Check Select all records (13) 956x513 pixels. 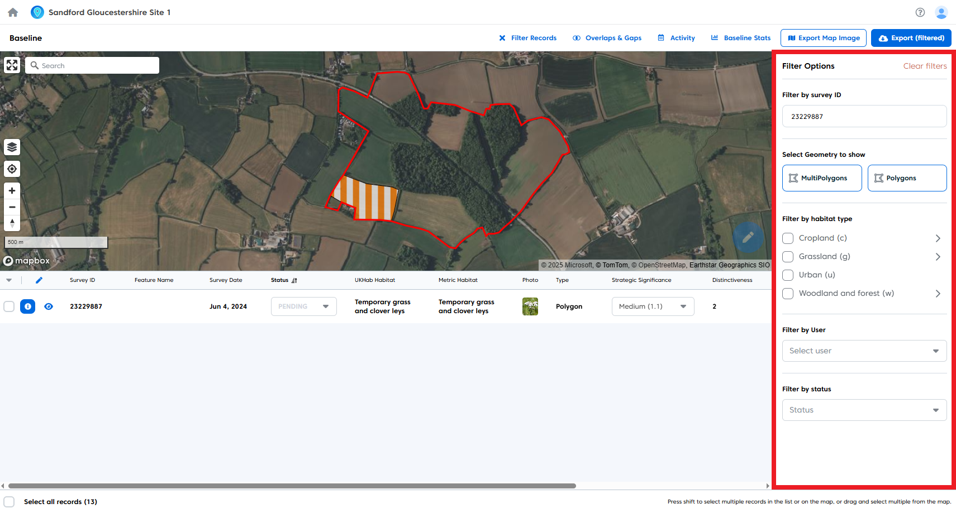click(9, 501)
